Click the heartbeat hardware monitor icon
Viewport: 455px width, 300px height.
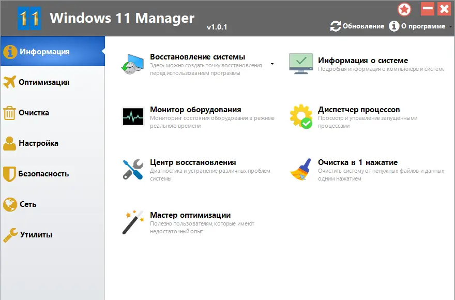pyautogui.click(x=133, y=117)
